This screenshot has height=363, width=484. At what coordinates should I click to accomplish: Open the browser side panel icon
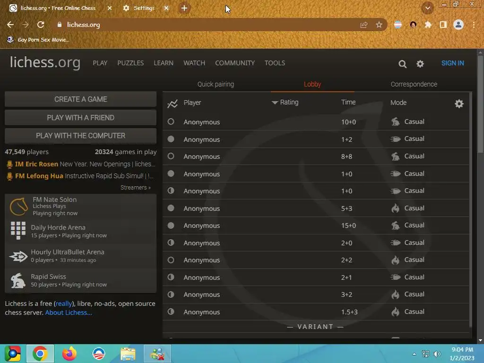[443, 25]
